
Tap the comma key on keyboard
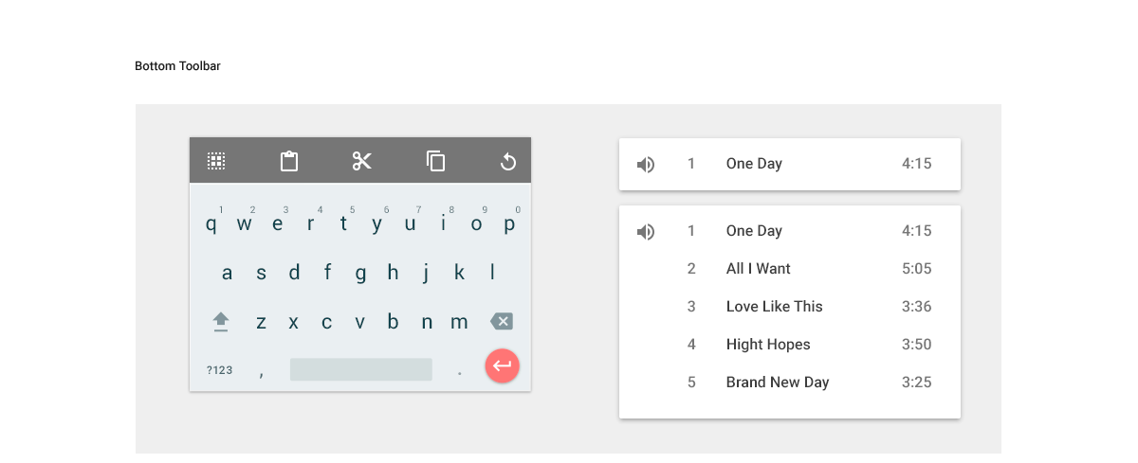pyautogui.click(x=261, y=372)
